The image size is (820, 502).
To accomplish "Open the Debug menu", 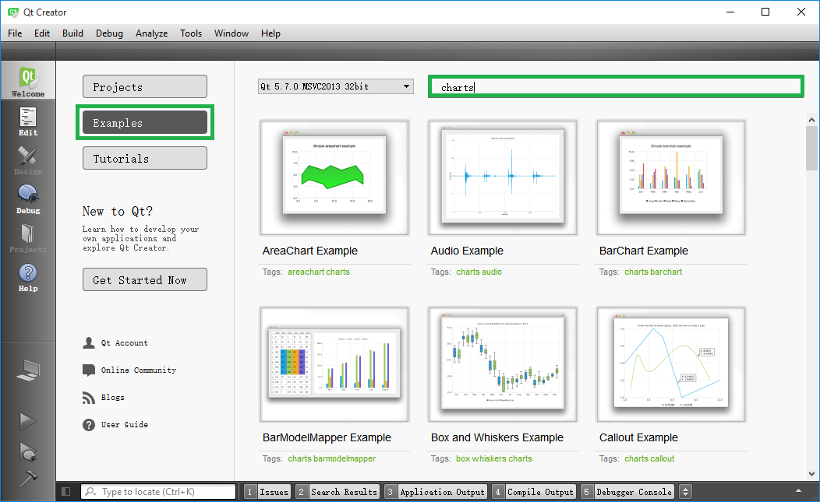I will pyautogui.click(x=109, y=33).
